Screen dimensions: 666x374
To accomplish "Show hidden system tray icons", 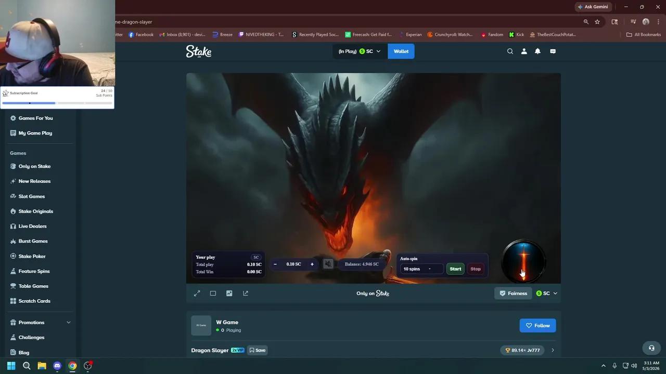I will pos(604,366).
